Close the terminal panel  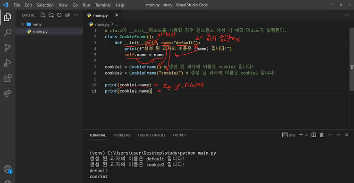pyautogui.click(x=346, y=135)
